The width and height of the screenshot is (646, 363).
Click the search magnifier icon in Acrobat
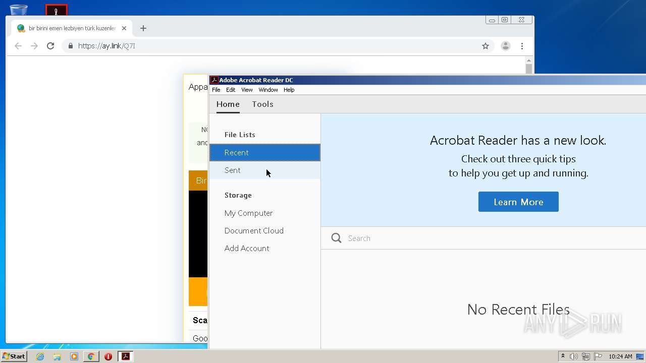click(x=336, y=238)
